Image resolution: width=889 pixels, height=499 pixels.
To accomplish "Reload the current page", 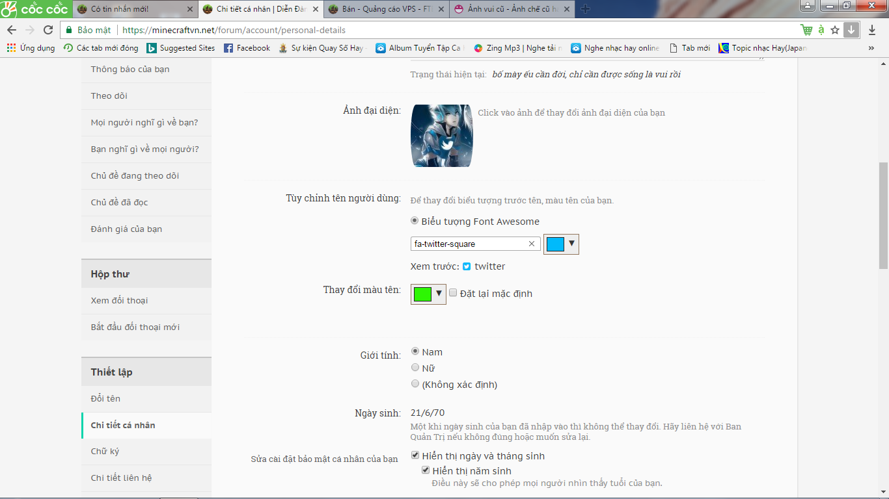I will pos(48,30).
